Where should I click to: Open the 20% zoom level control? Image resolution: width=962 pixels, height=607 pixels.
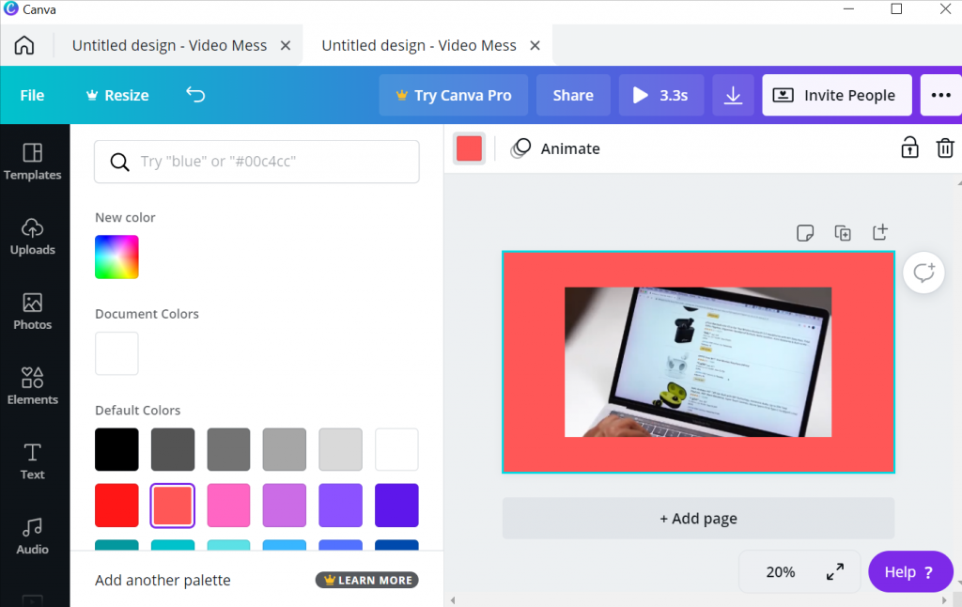coord(781,572)
